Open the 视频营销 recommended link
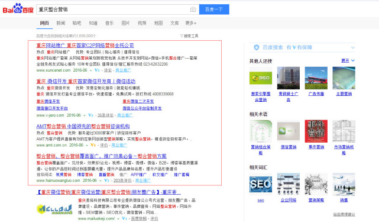 (x=64, y=175)
